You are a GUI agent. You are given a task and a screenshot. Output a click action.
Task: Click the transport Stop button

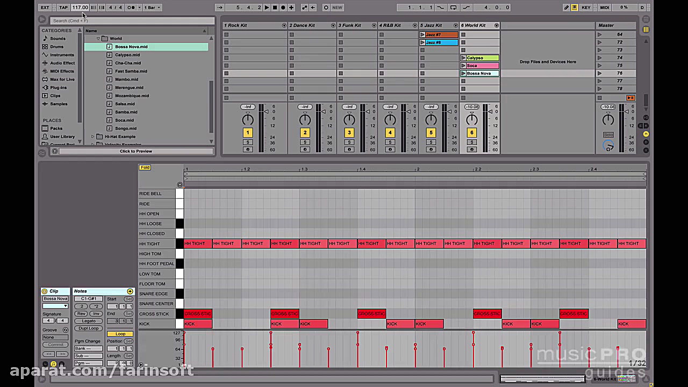tap(275, 8)
